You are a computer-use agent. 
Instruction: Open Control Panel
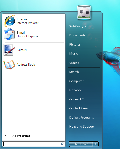click(79, 108)
